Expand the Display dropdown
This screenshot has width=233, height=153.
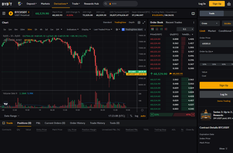point(86,29)
